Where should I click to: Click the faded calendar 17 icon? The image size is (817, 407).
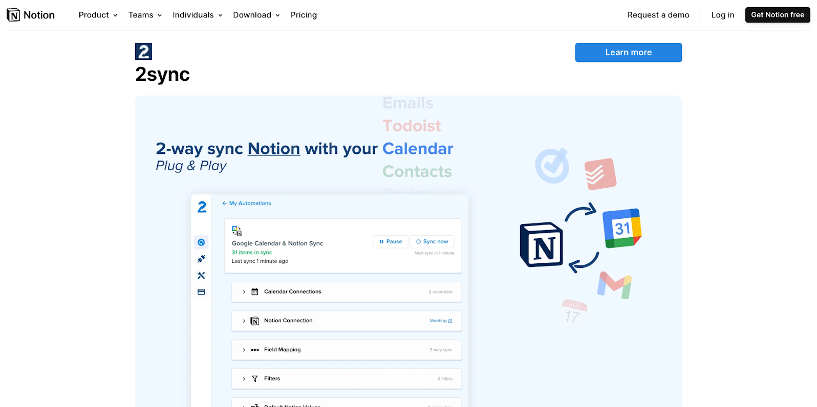[574, 311]
